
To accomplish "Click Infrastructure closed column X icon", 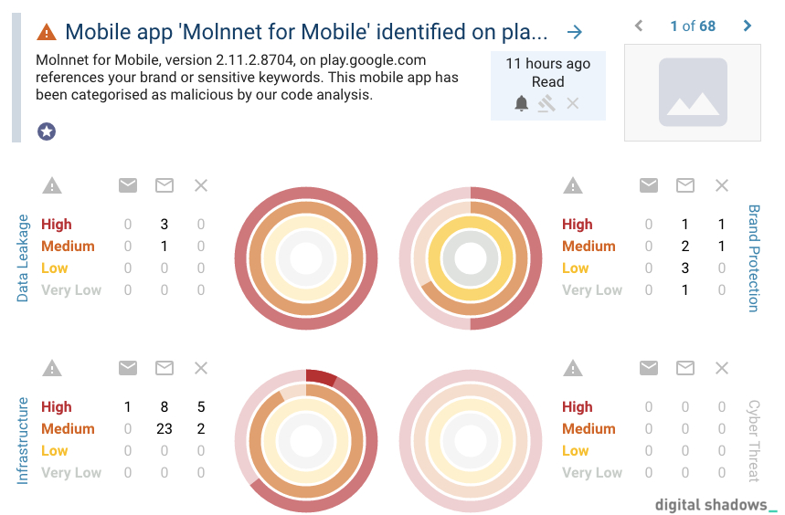I will (x=201, y=368).
